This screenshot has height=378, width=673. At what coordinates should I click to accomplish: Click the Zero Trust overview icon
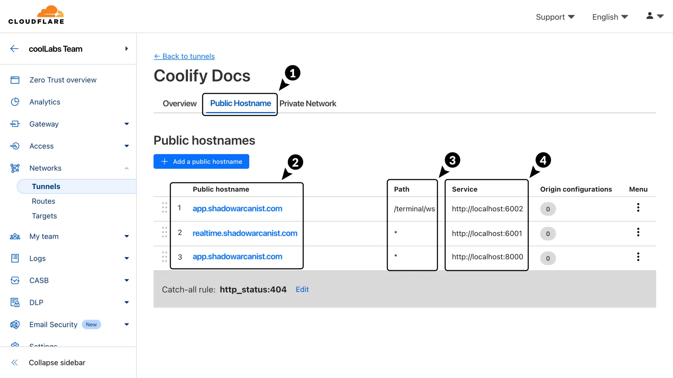click(x=15, y=80)
